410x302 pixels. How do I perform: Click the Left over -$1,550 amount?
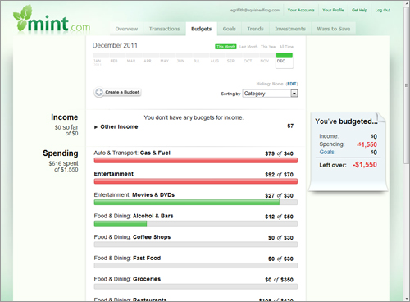[365, 165]
